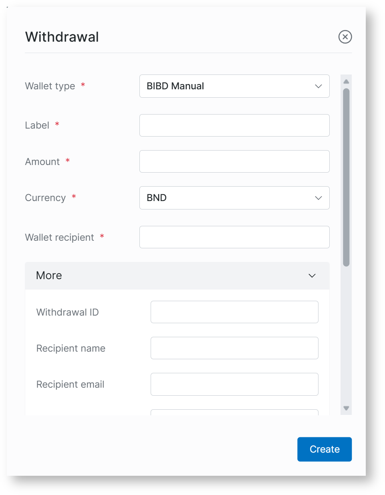Click the Withdrawal ID input field
The height and width of the screenshot is (495, 385).
tap(234, 312)
